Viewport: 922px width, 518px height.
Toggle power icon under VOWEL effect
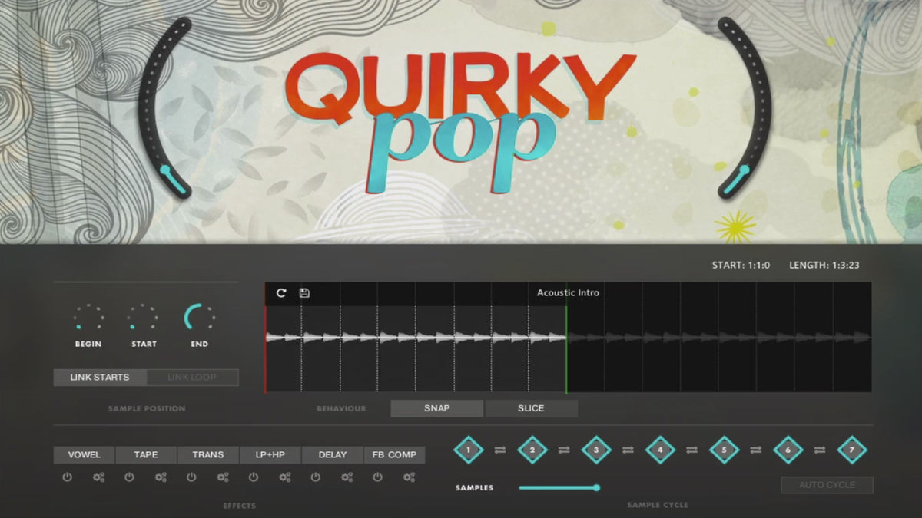click(x=67, y=477)
